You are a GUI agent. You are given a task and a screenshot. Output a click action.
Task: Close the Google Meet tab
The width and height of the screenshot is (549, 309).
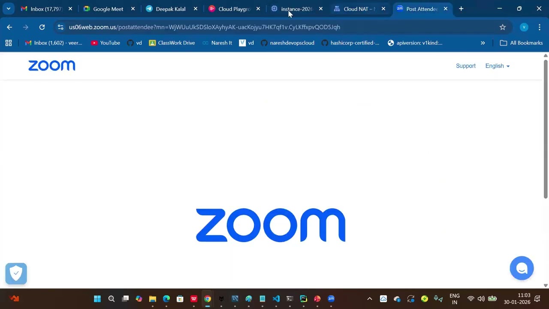click(x=133, y=9)
